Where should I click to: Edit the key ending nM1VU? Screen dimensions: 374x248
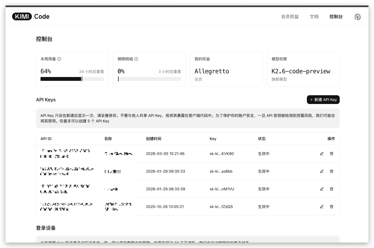(x=321, y=189)
